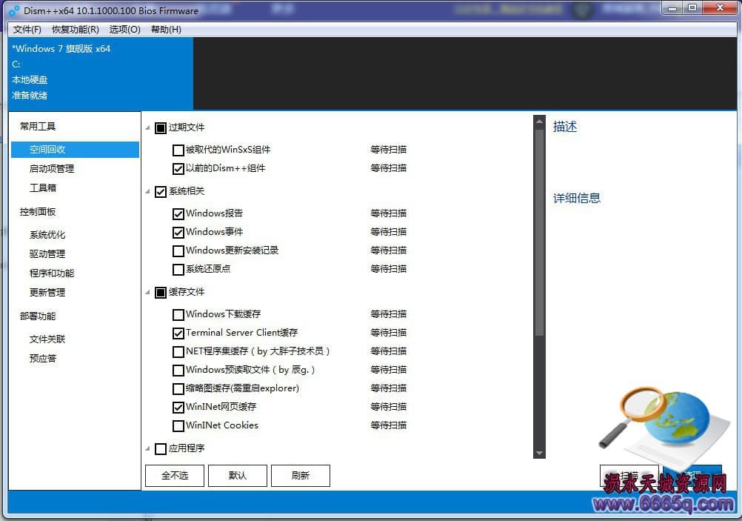Click the 详细信息 heading

click(577, 198)
